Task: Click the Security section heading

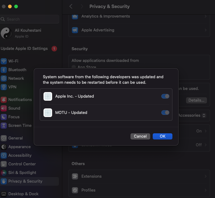Action: tap(80, 49)
